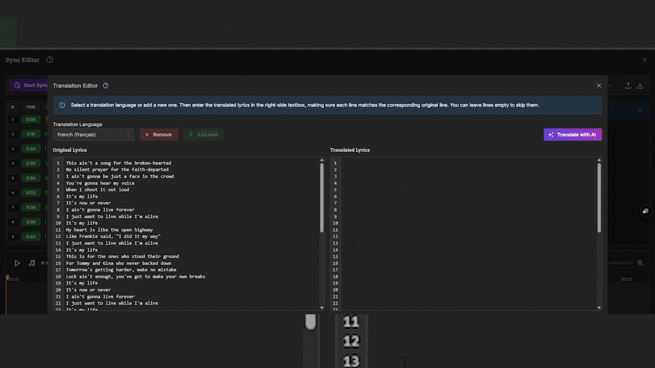This screenshot has height=368, width=655.
Task: Open the Translation Language dropdown
Action: click(94, 134)
